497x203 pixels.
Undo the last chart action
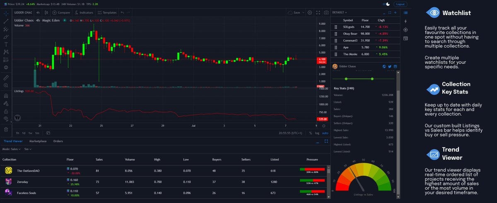[x=122, y=12]
